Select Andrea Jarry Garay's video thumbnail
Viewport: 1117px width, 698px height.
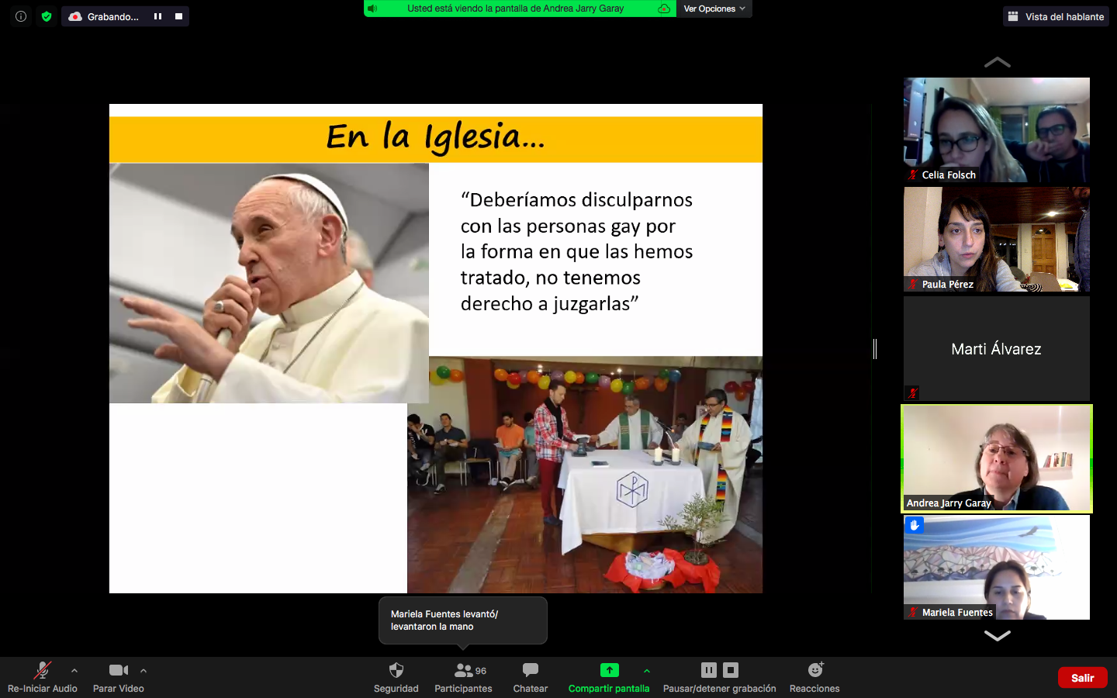pyautogui.click(x=997, y=458)
